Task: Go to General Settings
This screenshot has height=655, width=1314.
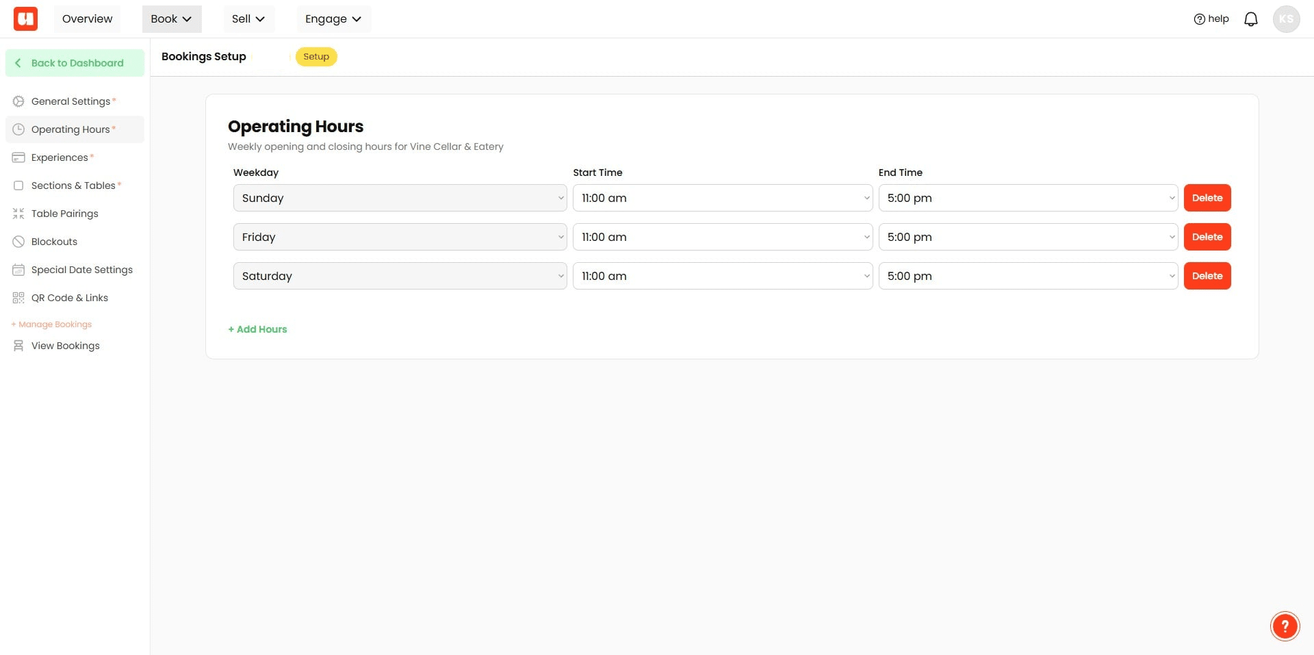Action: [x=75, y=101]
